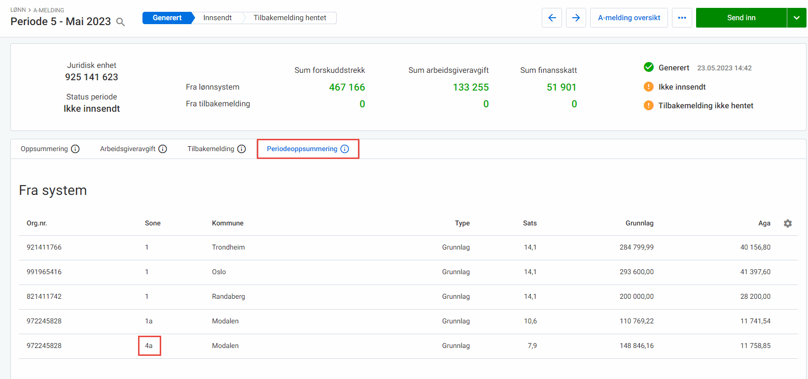
Task: Open A-melding oversikt
Action: 629,18
